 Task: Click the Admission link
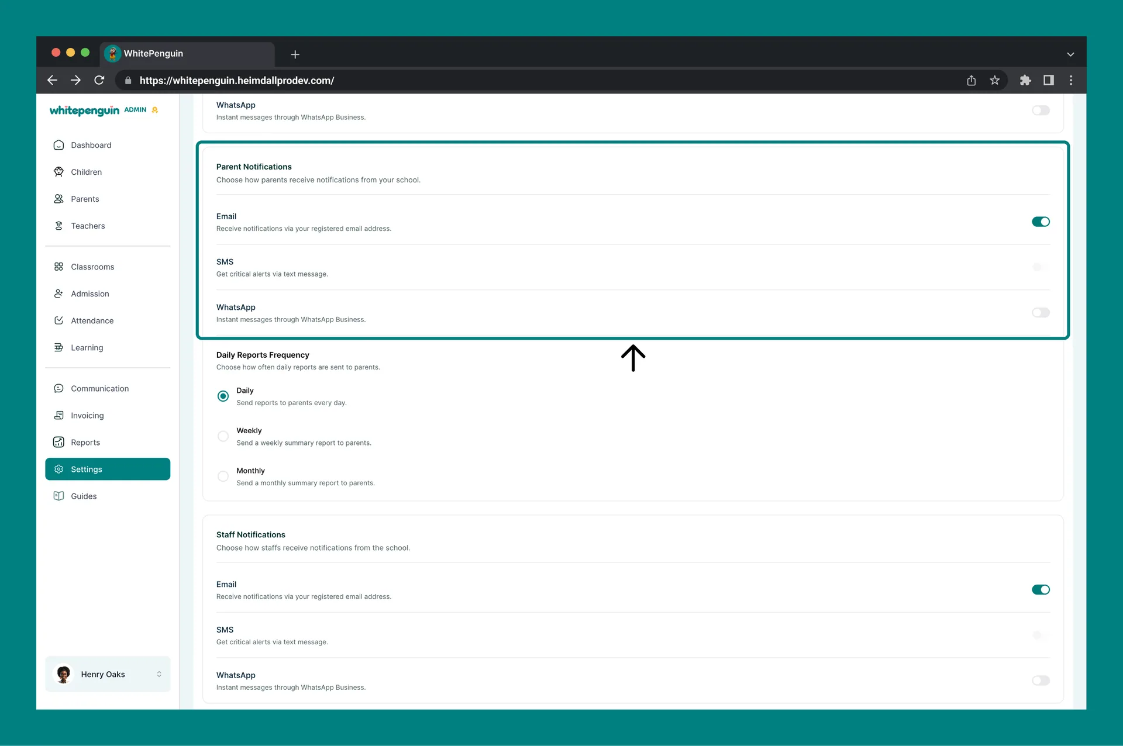click(x=108, y=293)
